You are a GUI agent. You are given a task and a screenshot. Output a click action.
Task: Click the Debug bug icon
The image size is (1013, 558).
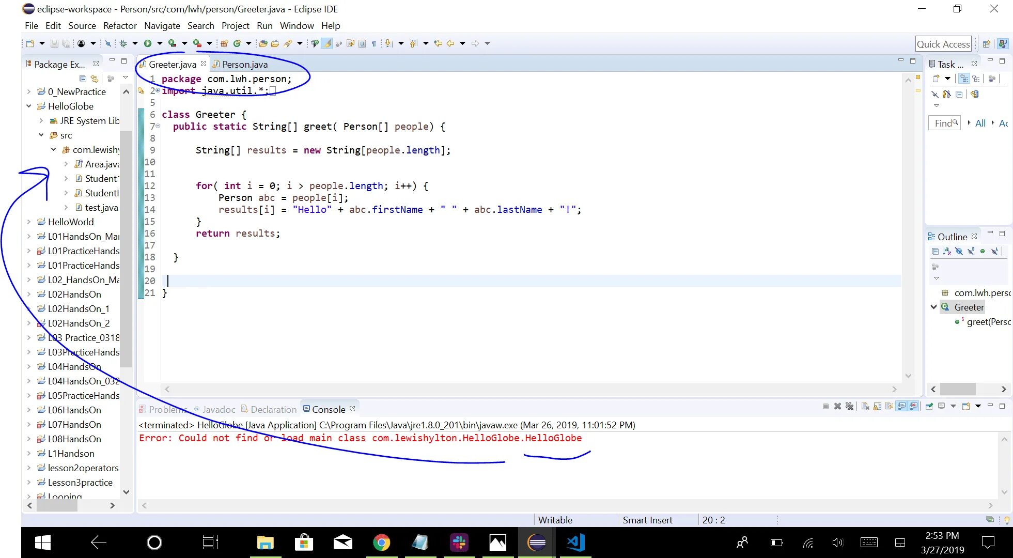[x=123, y=43]
